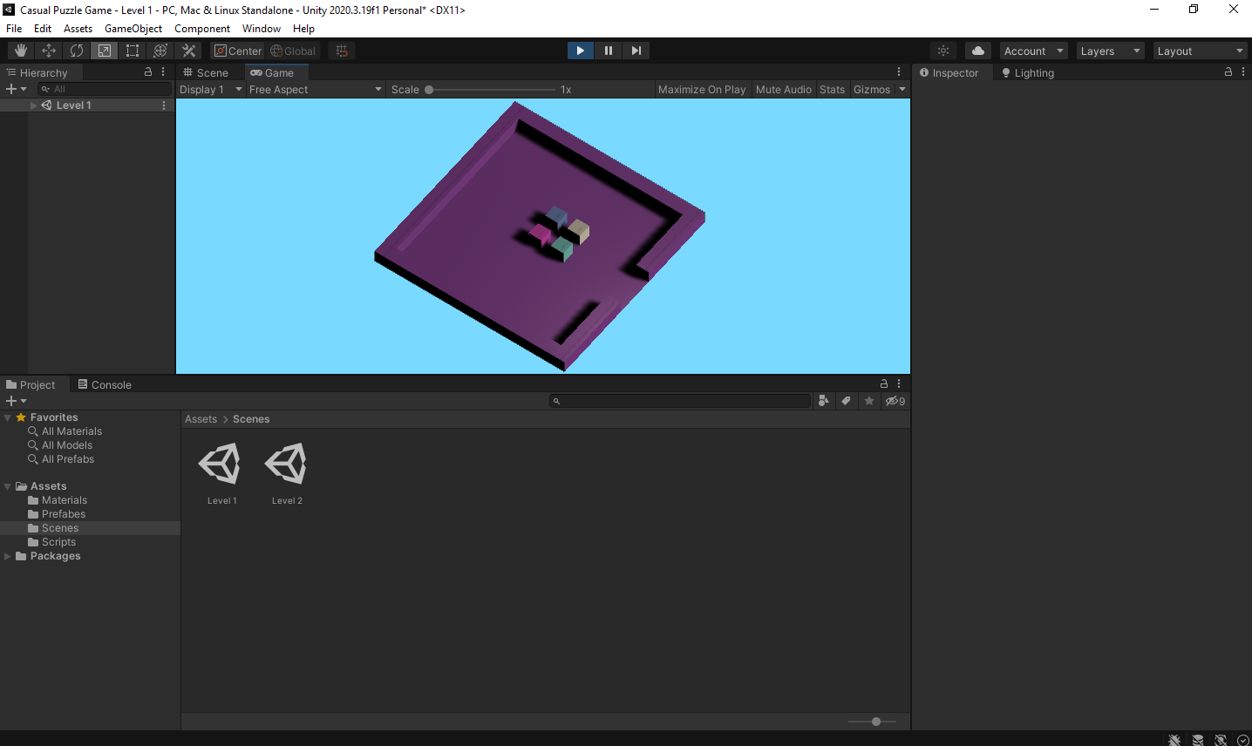
Task: Open Collaborate sun icon
Action: click(943, 51)
